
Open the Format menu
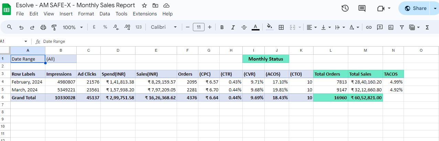[x=86, y=14]
